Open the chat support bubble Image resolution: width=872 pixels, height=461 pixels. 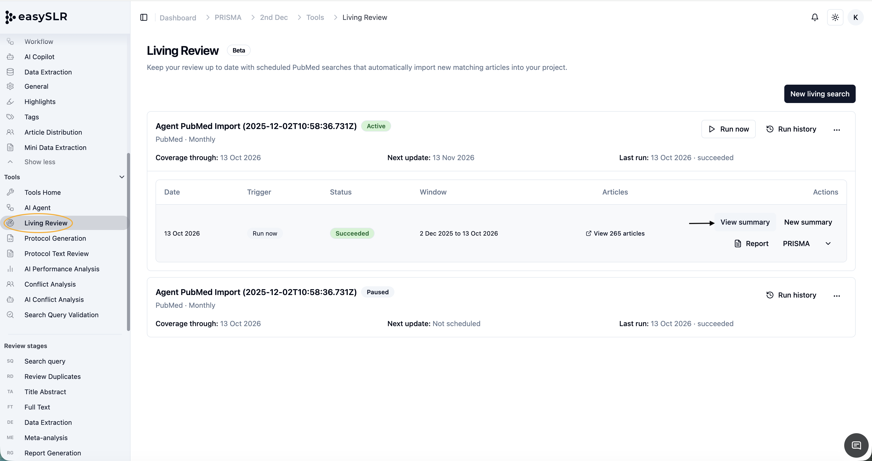856,445
